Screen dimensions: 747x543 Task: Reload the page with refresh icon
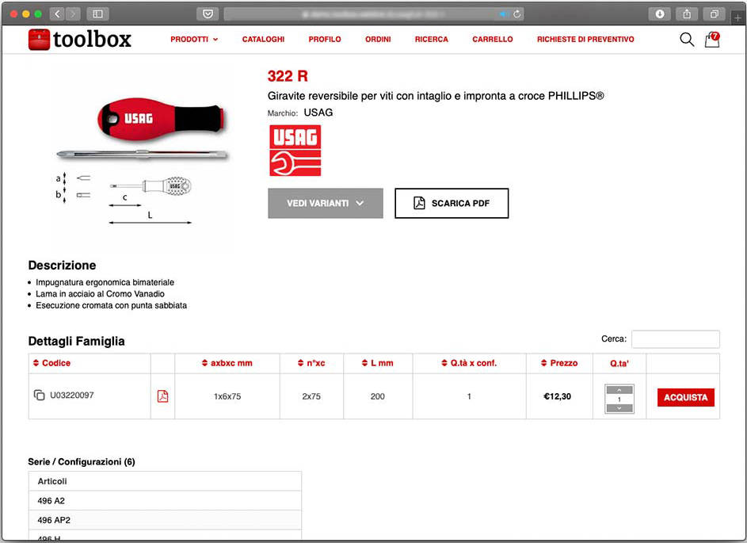(x=517, y=13)
